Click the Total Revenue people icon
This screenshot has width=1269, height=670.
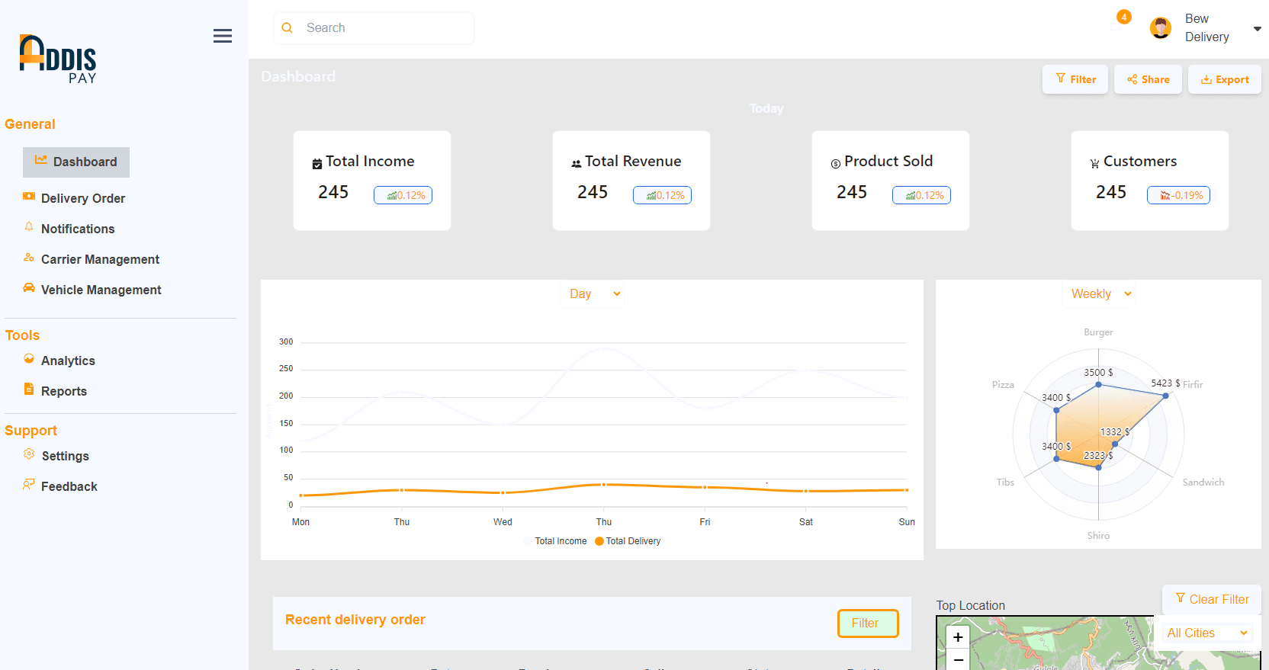point(577,164)
